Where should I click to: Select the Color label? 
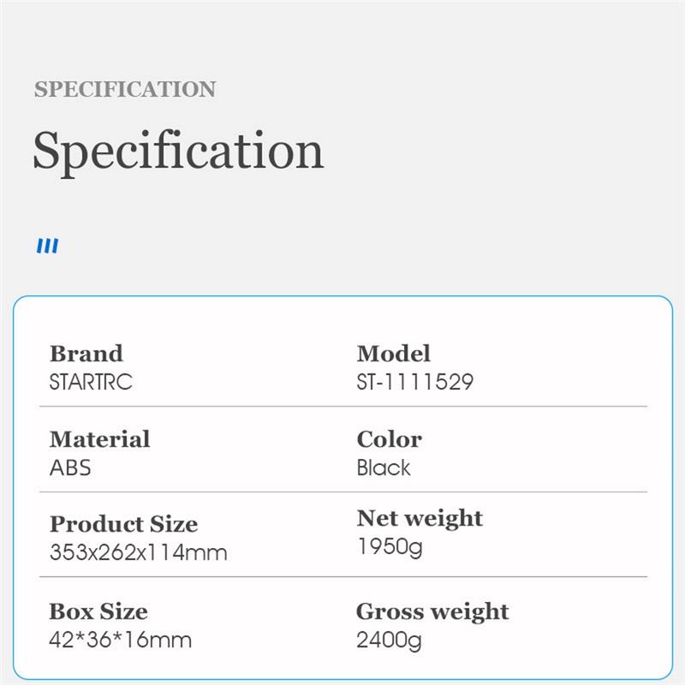click(390, 439)
